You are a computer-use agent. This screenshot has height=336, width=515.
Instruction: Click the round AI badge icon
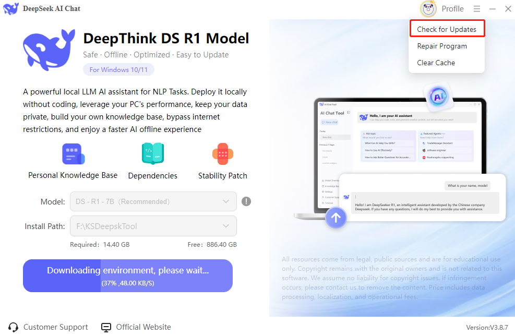pos(438,97)
